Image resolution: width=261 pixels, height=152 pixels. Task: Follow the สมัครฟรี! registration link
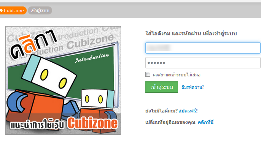pyautogui.click(x=188, y=111)
